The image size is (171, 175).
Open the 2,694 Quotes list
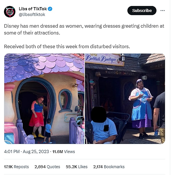click(47, 167)
